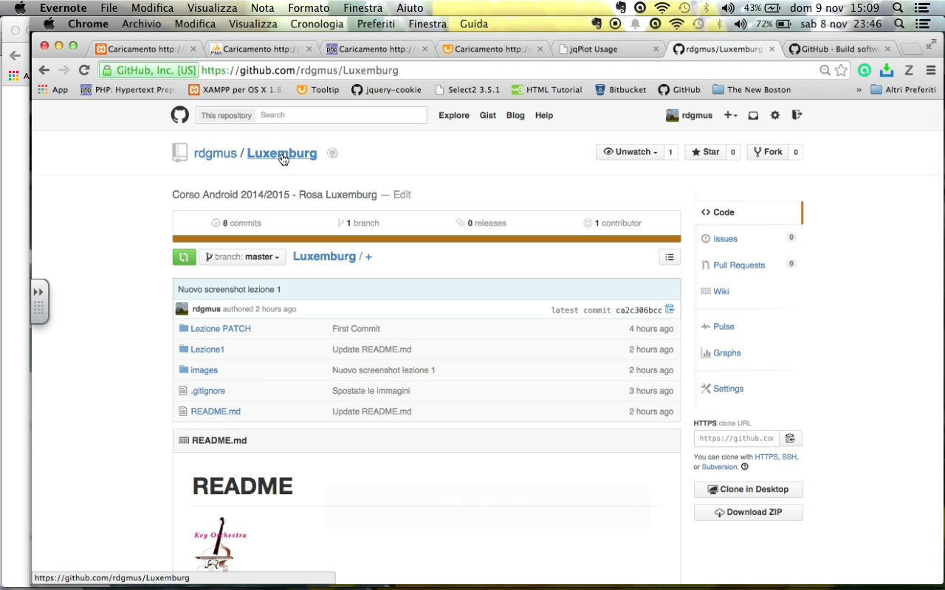View the 8 commits history

(x=236, y=223)
